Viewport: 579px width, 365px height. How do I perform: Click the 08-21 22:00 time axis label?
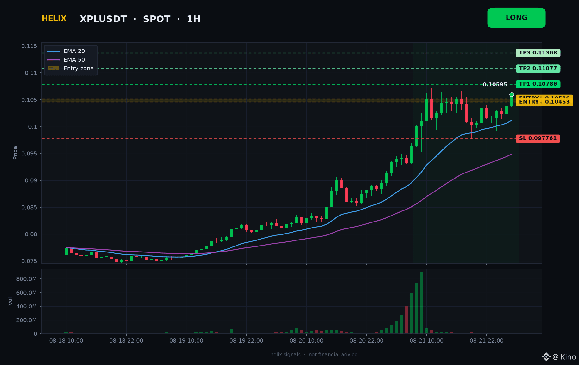pos(487,341)
